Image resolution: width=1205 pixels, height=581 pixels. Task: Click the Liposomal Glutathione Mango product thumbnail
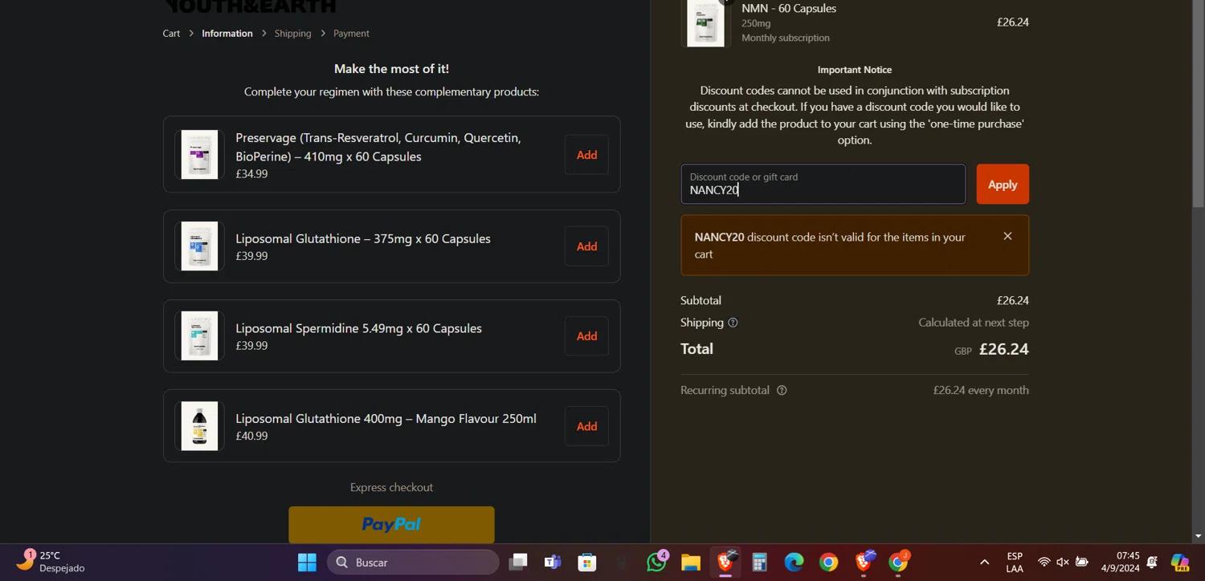[x=199, y=426]
